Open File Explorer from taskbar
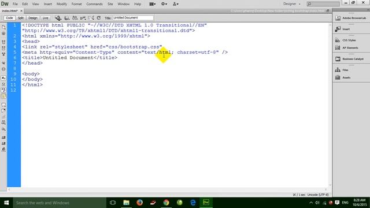Image resolution: width=370 pixels, height=208 pixels. click(x=126, y=203)
